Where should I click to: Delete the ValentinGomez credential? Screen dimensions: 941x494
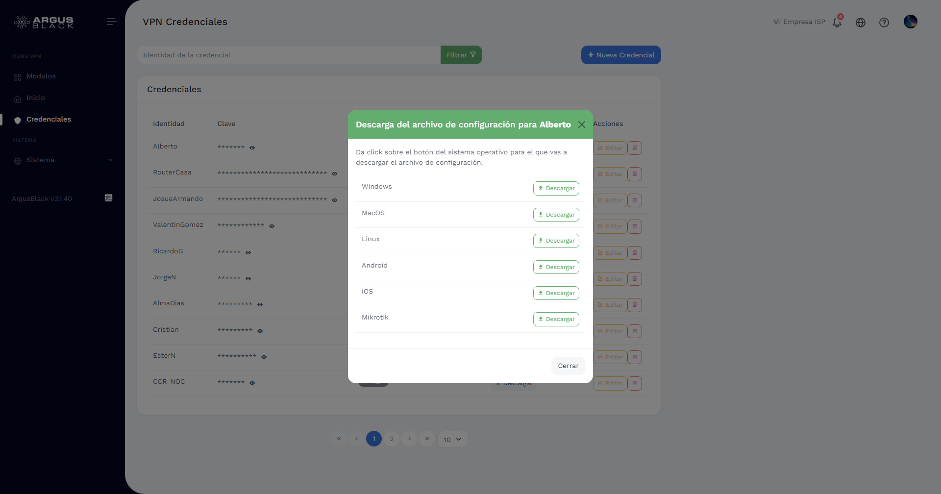[x=635, y=226]
